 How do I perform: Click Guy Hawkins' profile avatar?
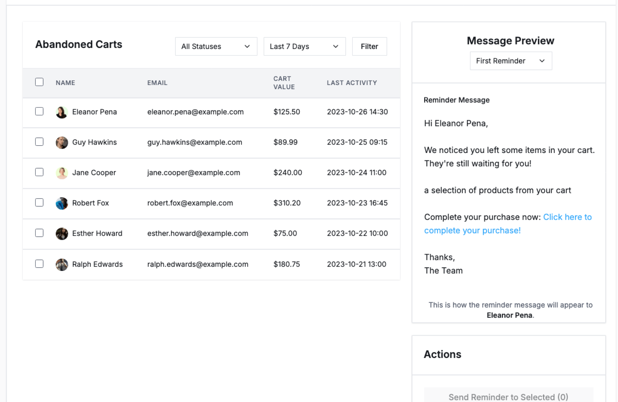pos(61,142)
